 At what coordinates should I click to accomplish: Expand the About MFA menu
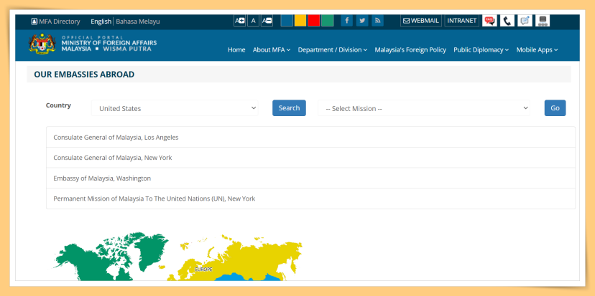tap(272, 49)
